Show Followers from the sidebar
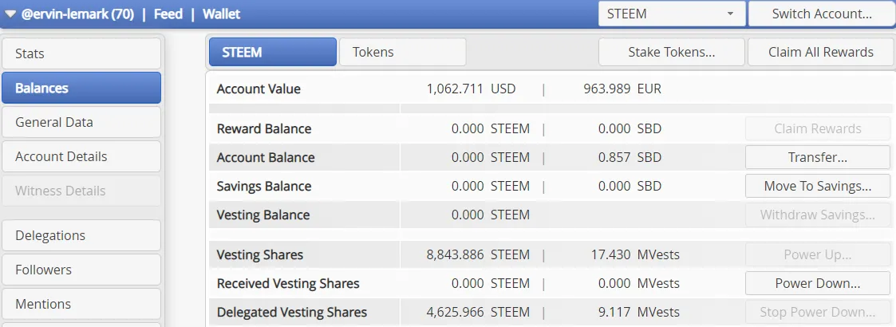Image resolution: width=896 pixels, height=327 pixels. 81,270
